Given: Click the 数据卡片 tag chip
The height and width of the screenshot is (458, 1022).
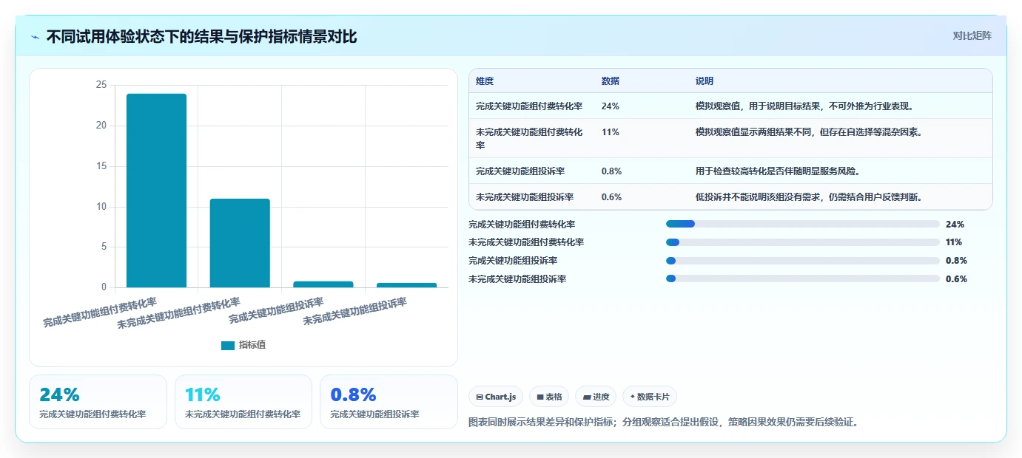Looking at the screenshot, I should point(650,397).
